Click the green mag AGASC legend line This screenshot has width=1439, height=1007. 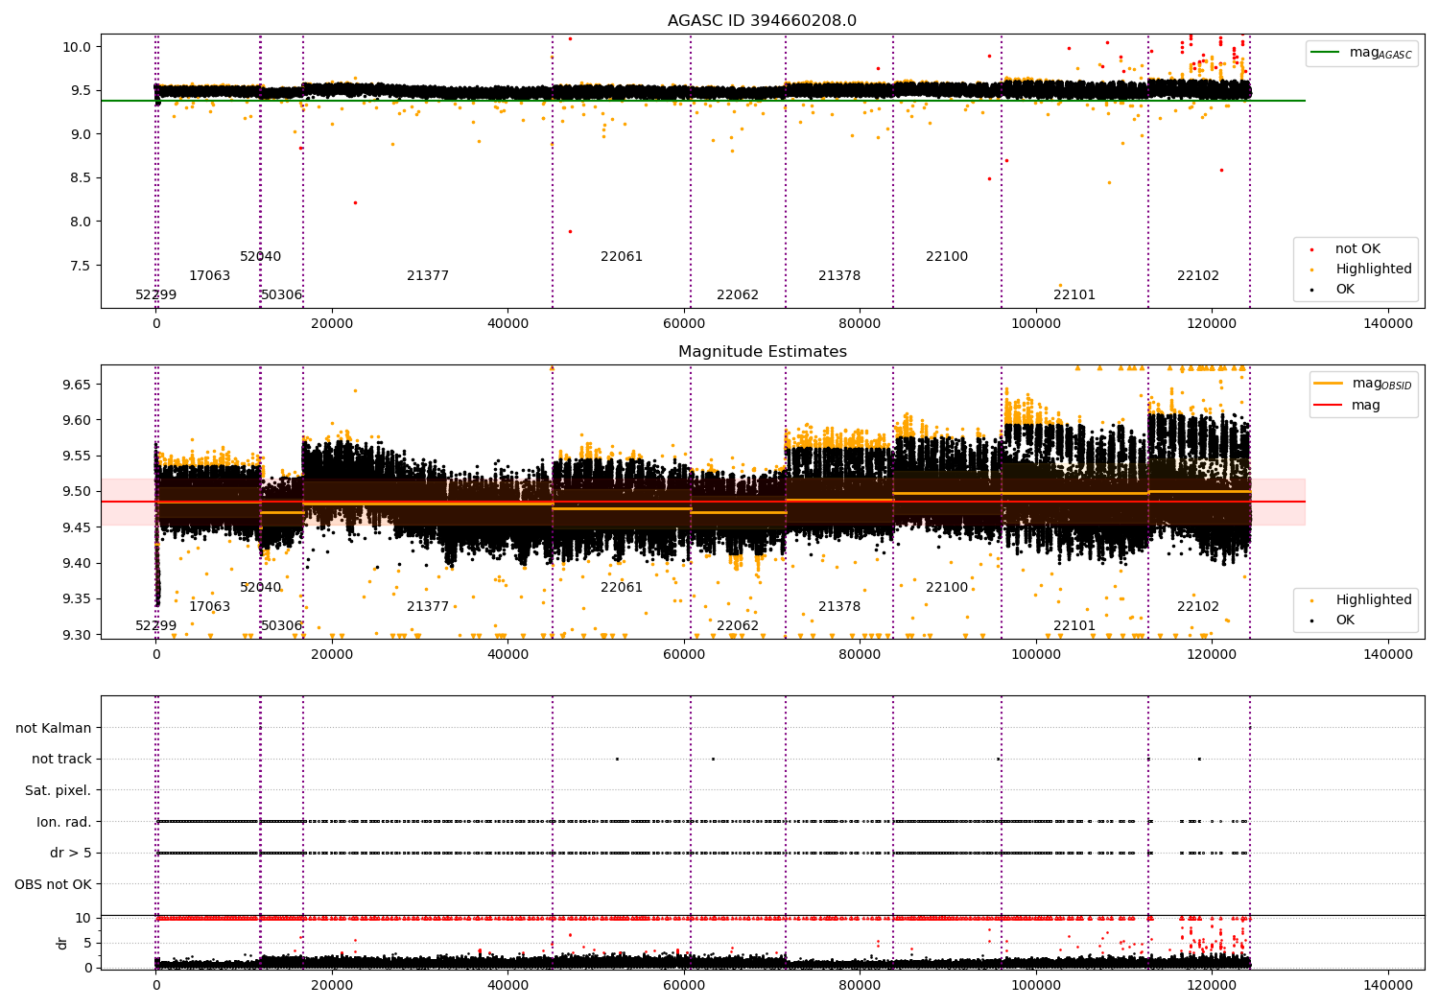[x=1326, y=52]
